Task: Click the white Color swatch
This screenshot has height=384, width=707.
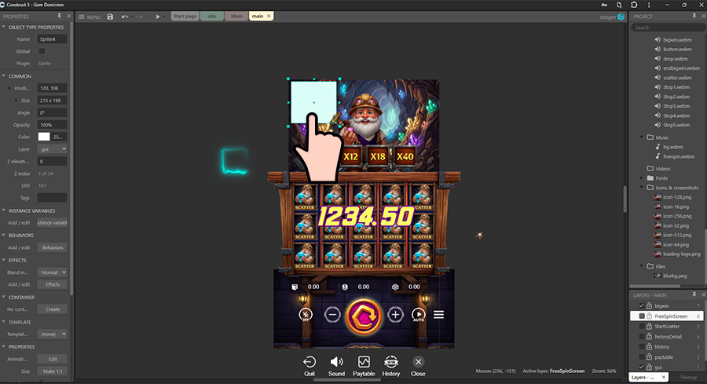Action: [44, 137]
